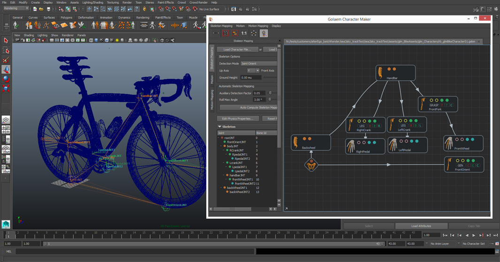Collapse rootJNT in skeleton tree

(219, 138)
